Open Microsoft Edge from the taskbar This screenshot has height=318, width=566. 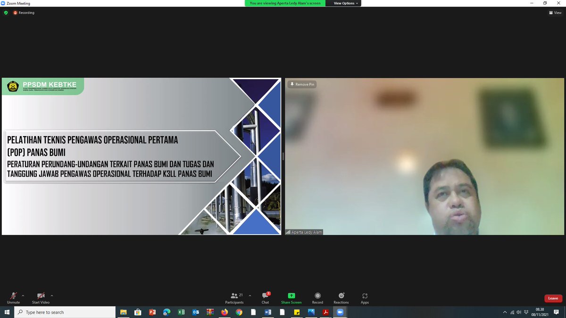(x=166, y=312)
